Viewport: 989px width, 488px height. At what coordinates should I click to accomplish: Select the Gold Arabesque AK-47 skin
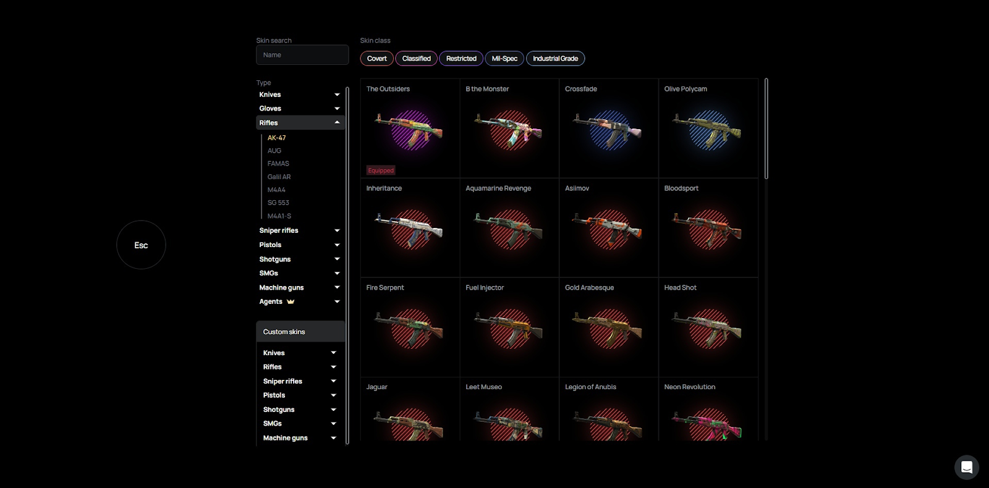609,327
